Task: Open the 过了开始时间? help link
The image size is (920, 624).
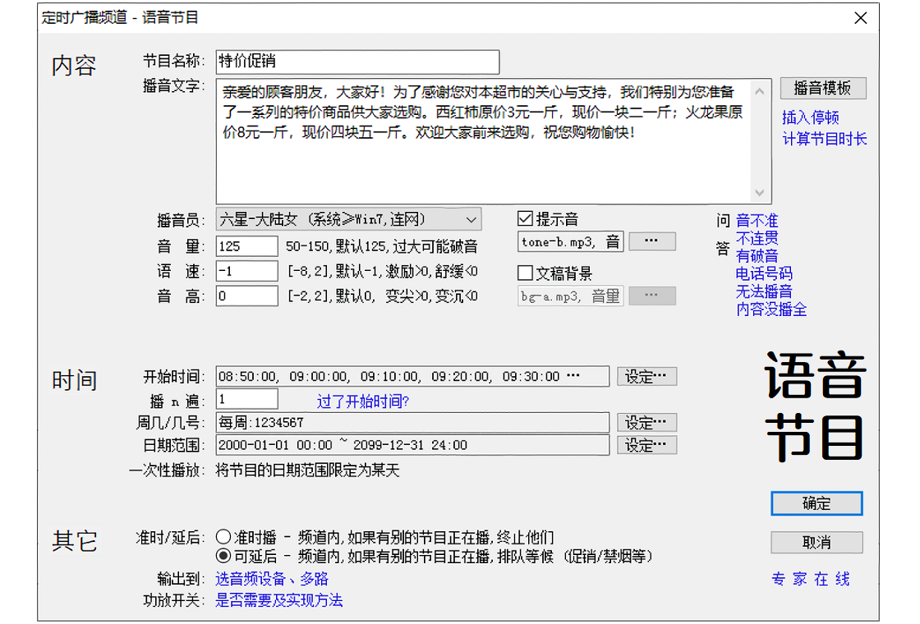Action: 363,401
